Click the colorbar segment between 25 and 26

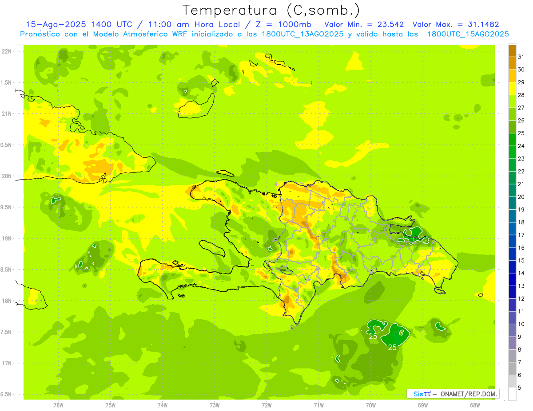coord(512,127)
